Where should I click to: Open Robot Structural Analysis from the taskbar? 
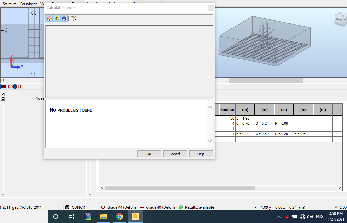[135, 217]
